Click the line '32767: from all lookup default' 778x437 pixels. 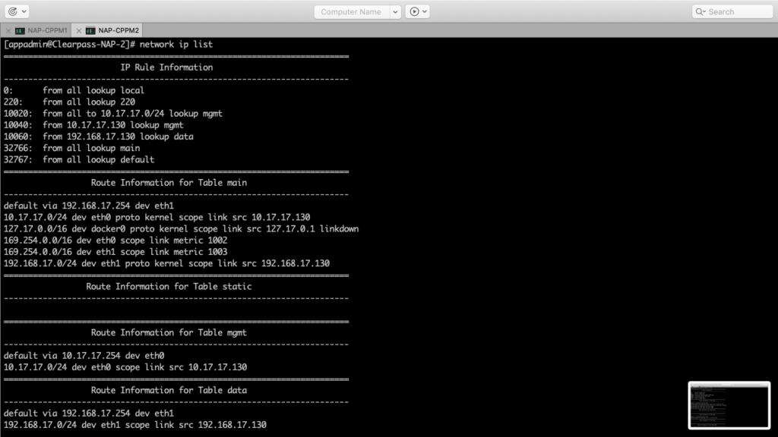pos(79,159)
